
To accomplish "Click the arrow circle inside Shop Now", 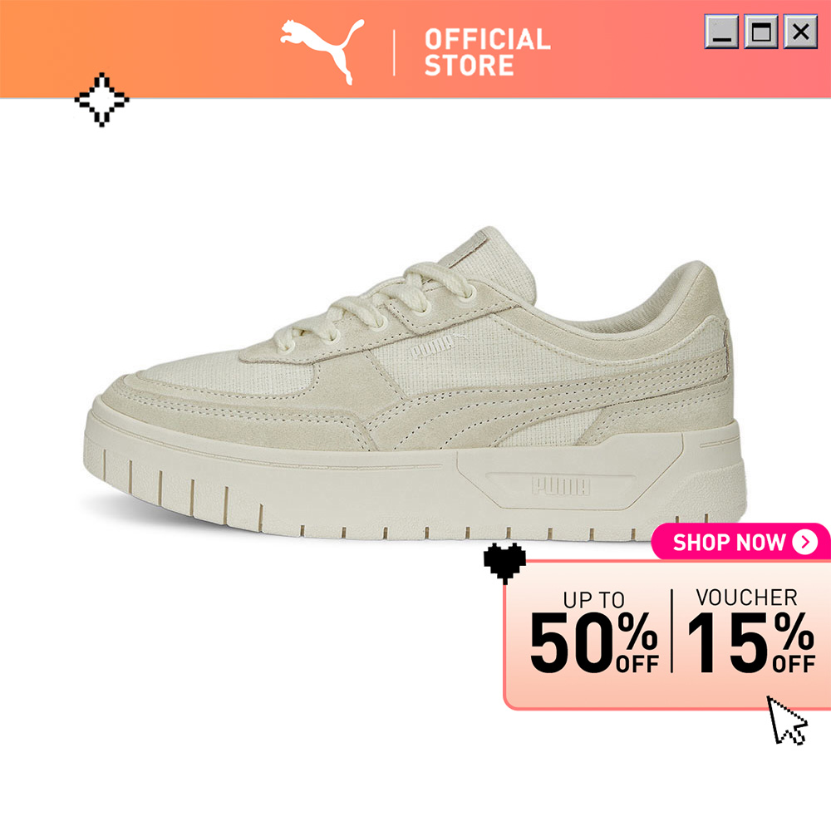I will pyautogui.click(x=805, y=542).
